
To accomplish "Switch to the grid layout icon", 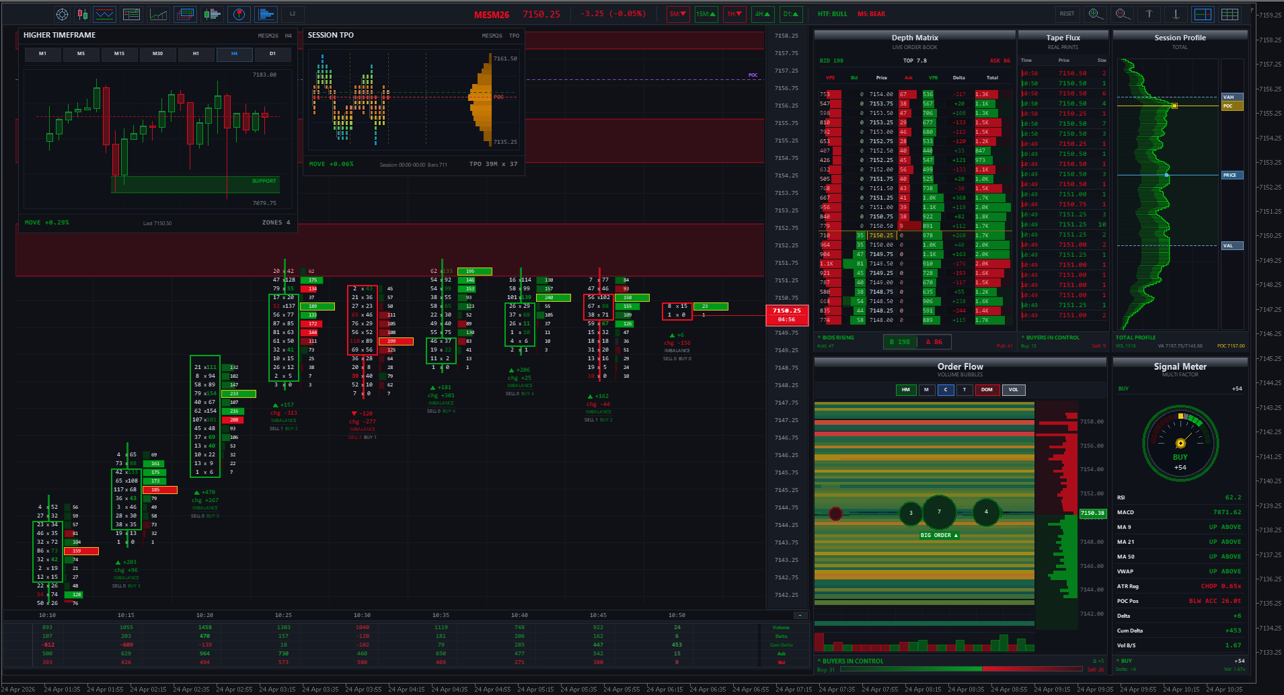I will [1230, 14].
